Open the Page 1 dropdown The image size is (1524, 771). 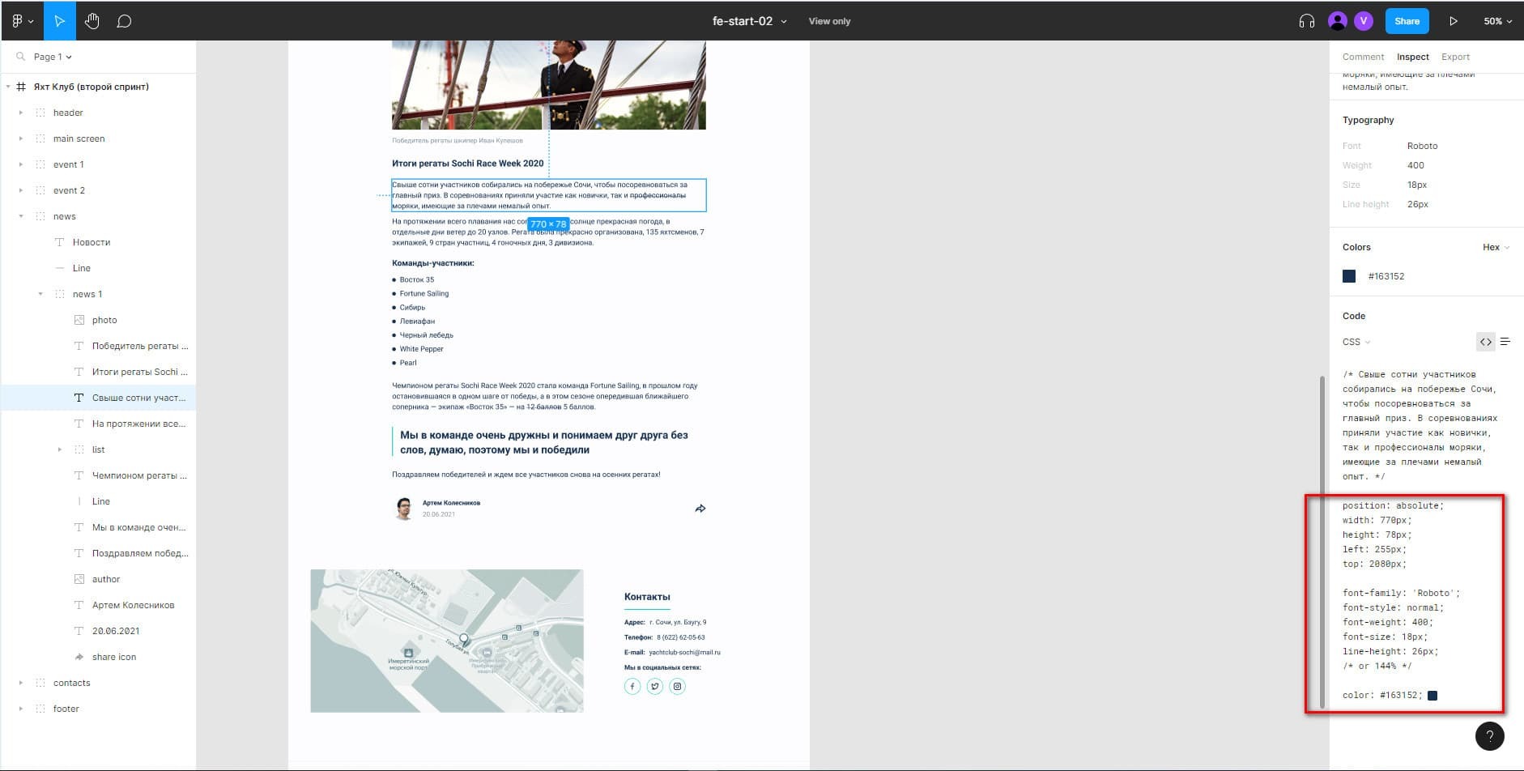coord(53,57)
